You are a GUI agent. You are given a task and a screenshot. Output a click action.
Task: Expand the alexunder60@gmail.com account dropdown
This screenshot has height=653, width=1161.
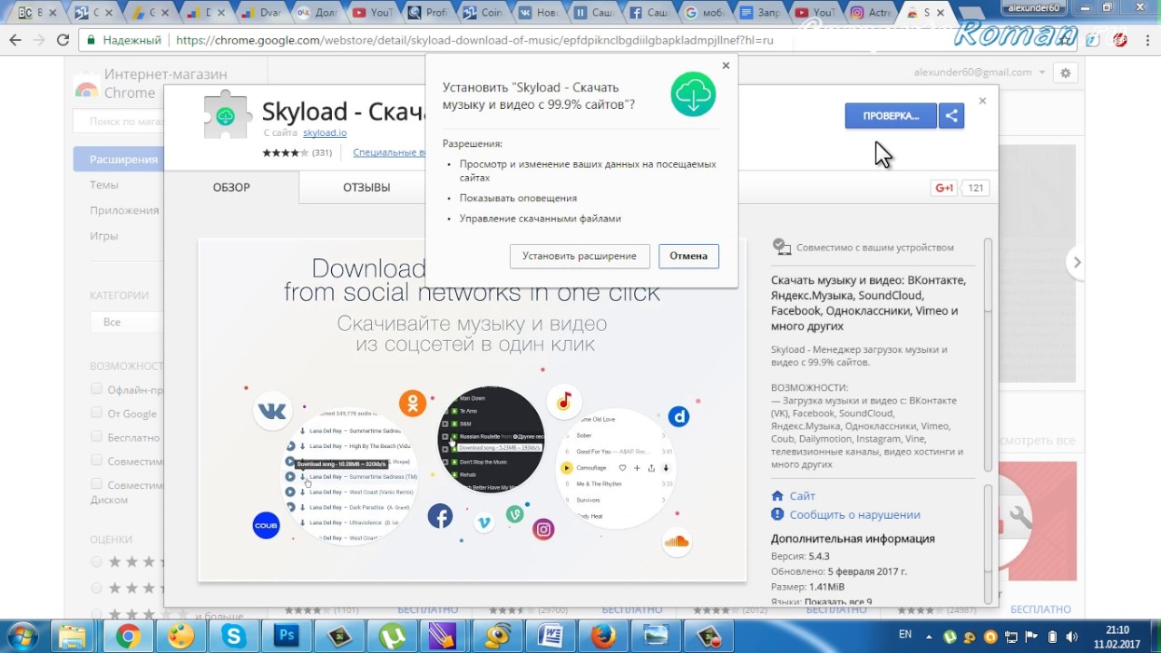[x=1042, y=73]
